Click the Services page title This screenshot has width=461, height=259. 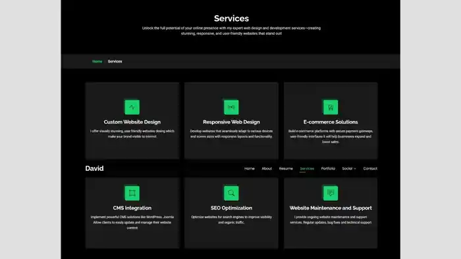[x=231, y=18]
